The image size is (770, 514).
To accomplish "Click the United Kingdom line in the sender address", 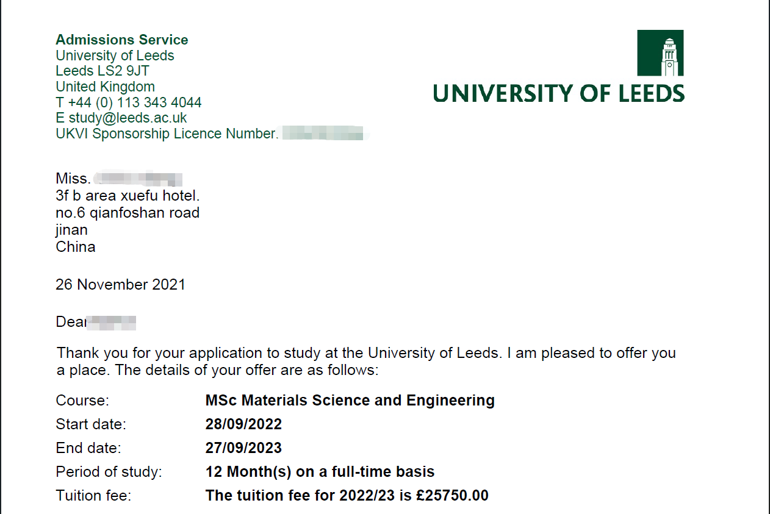I will (x=105, y=87).
